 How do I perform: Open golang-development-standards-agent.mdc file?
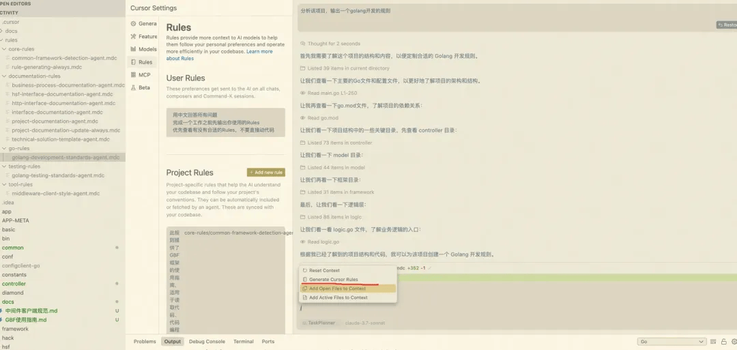[66, 158]
